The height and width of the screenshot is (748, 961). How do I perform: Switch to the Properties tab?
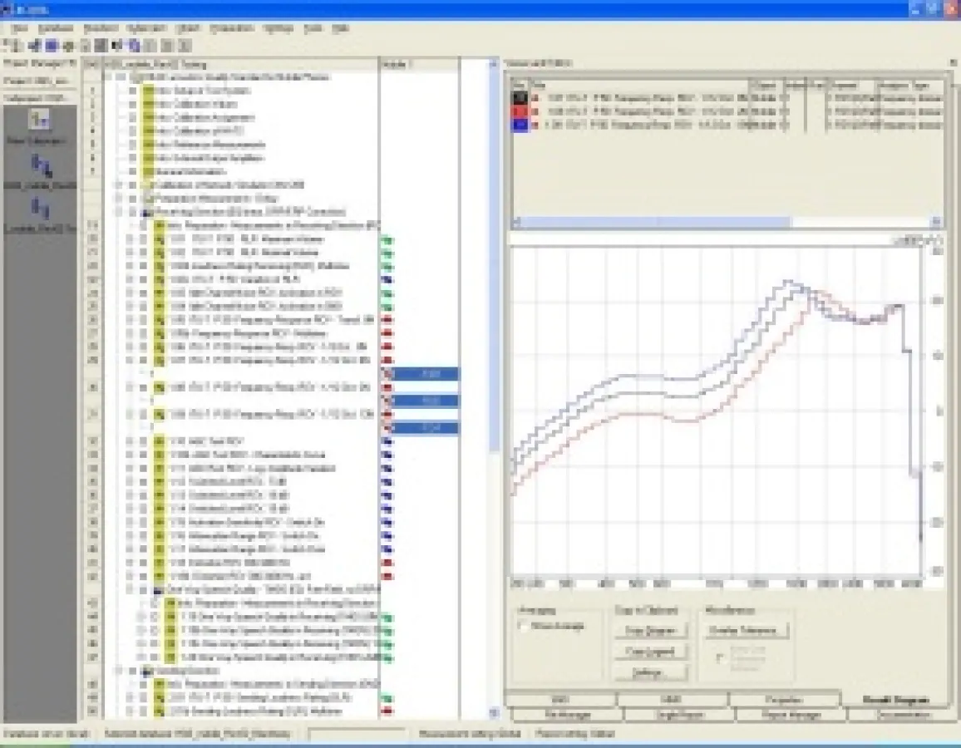point(784,700)
